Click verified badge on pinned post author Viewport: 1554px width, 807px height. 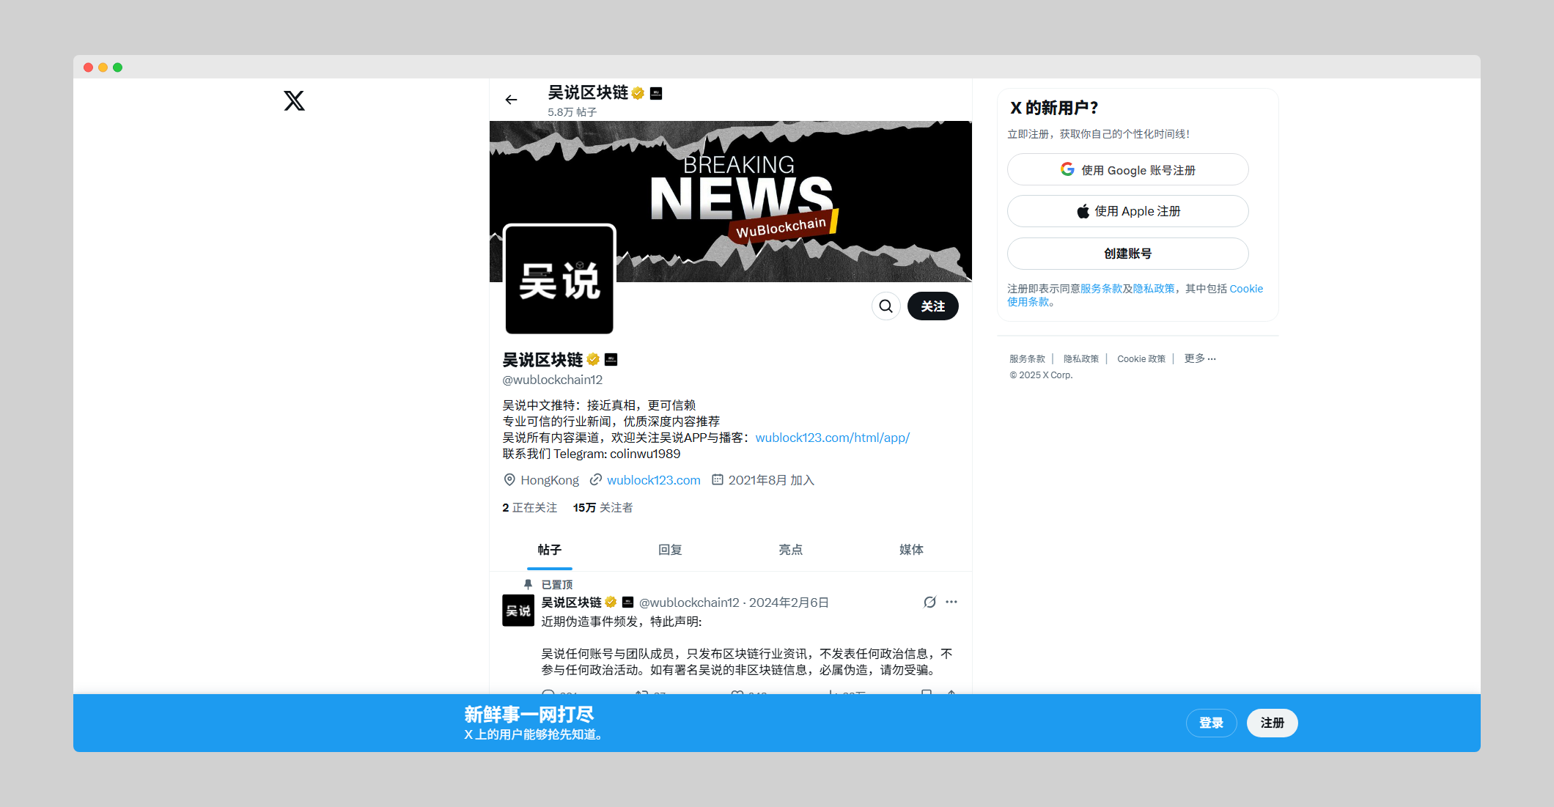point(611,602)
